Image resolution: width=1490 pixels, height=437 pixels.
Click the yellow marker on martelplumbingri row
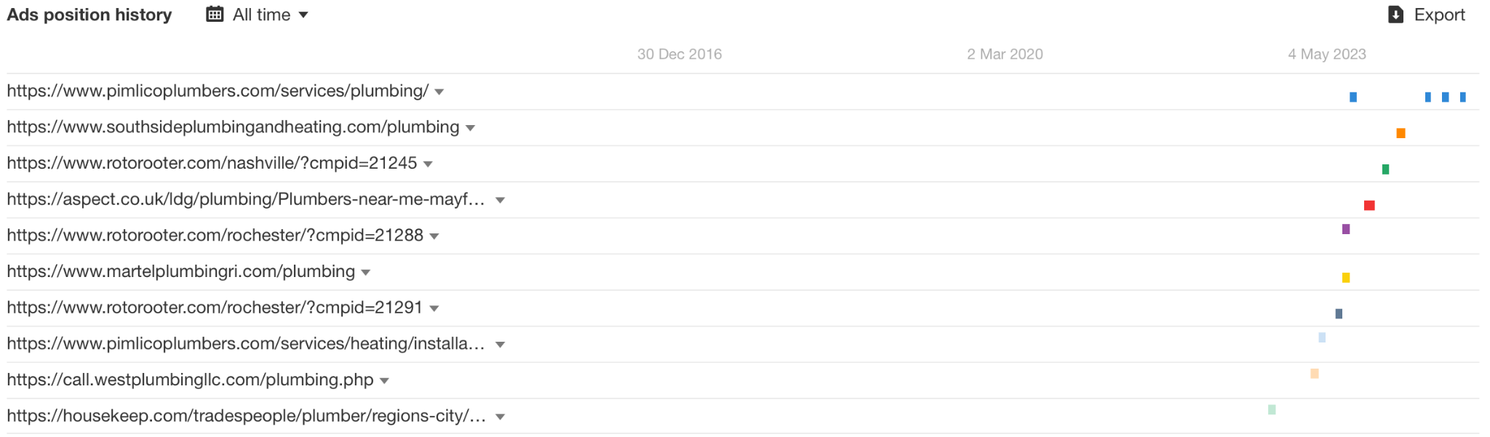1347,277
